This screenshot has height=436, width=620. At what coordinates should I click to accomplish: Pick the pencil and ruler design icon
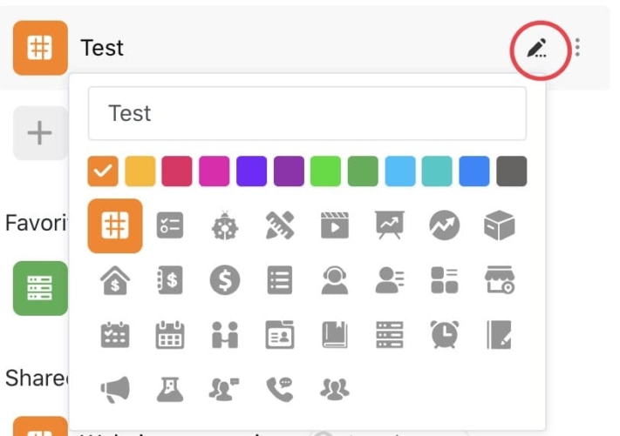pyautogui.click(x=280, y=225)
